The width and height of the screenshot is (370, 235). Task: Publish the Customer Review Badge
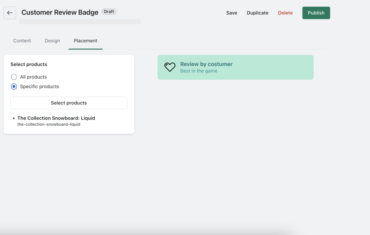point(316,13)
